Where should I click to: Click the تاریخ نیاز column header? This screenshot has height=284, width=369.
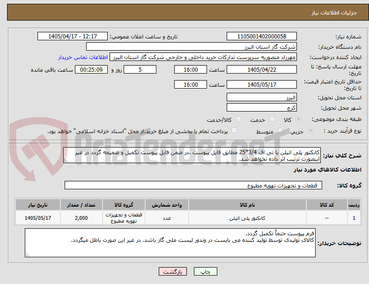click(x=38, y=205)
